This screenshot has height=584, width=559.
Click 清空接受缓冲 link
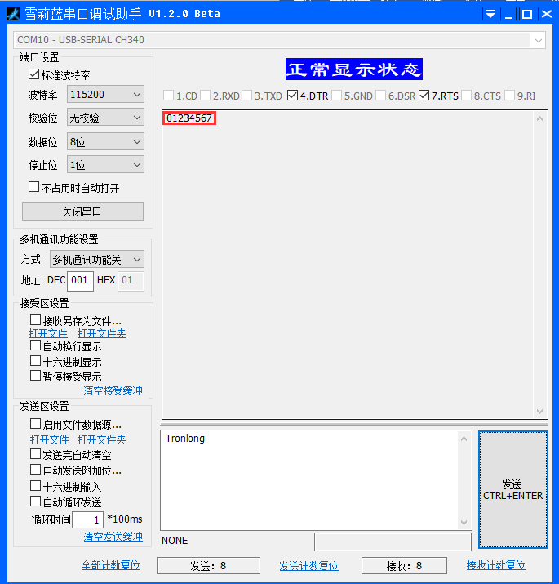coord(113,390)
